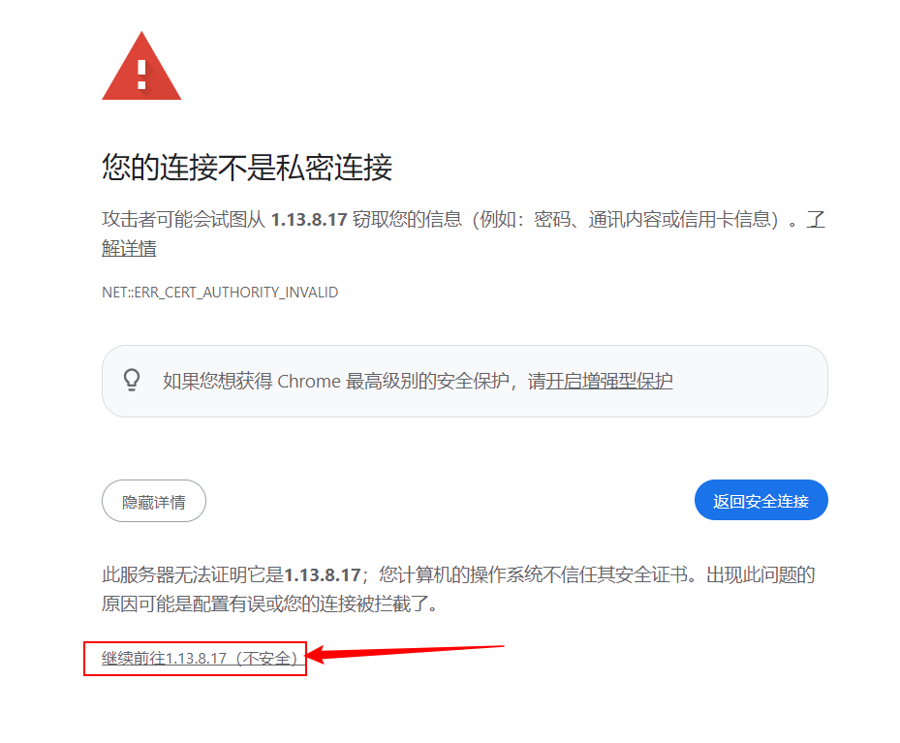Viewport: 900px width, 743px height.
Task: Click the text 您计算机的操作系统不信任其安全证书
Action: [x=533, y=574]
